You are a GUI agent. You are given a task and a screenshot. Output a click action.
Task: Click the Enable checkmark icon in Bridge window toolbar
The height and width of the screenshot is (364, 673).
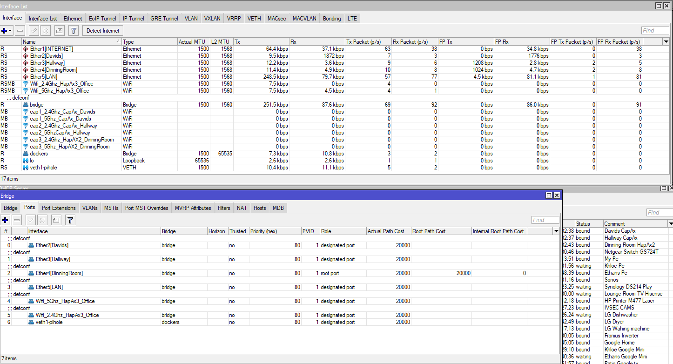pyautogui.click(x=31, y=220)
